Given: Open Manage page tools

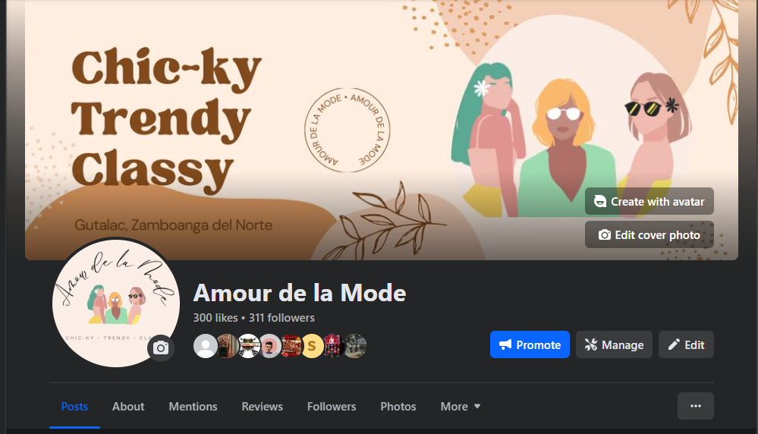Looking at the screenshot, I should [614, 344].
